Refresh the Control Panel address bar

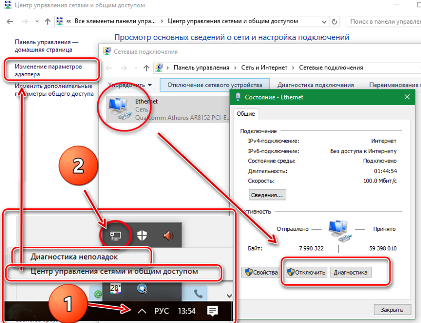tap(334, 22)
